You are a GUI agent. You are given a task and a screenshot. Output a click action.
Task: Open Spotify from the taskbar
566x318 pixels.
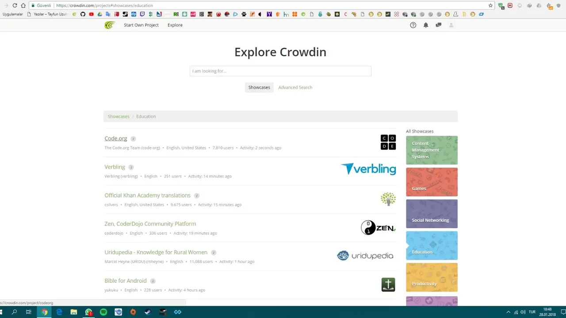tap(103, 312)
